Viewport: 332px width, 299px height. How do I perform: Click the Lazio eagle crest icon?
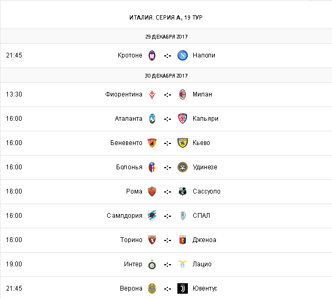[183, 264]
